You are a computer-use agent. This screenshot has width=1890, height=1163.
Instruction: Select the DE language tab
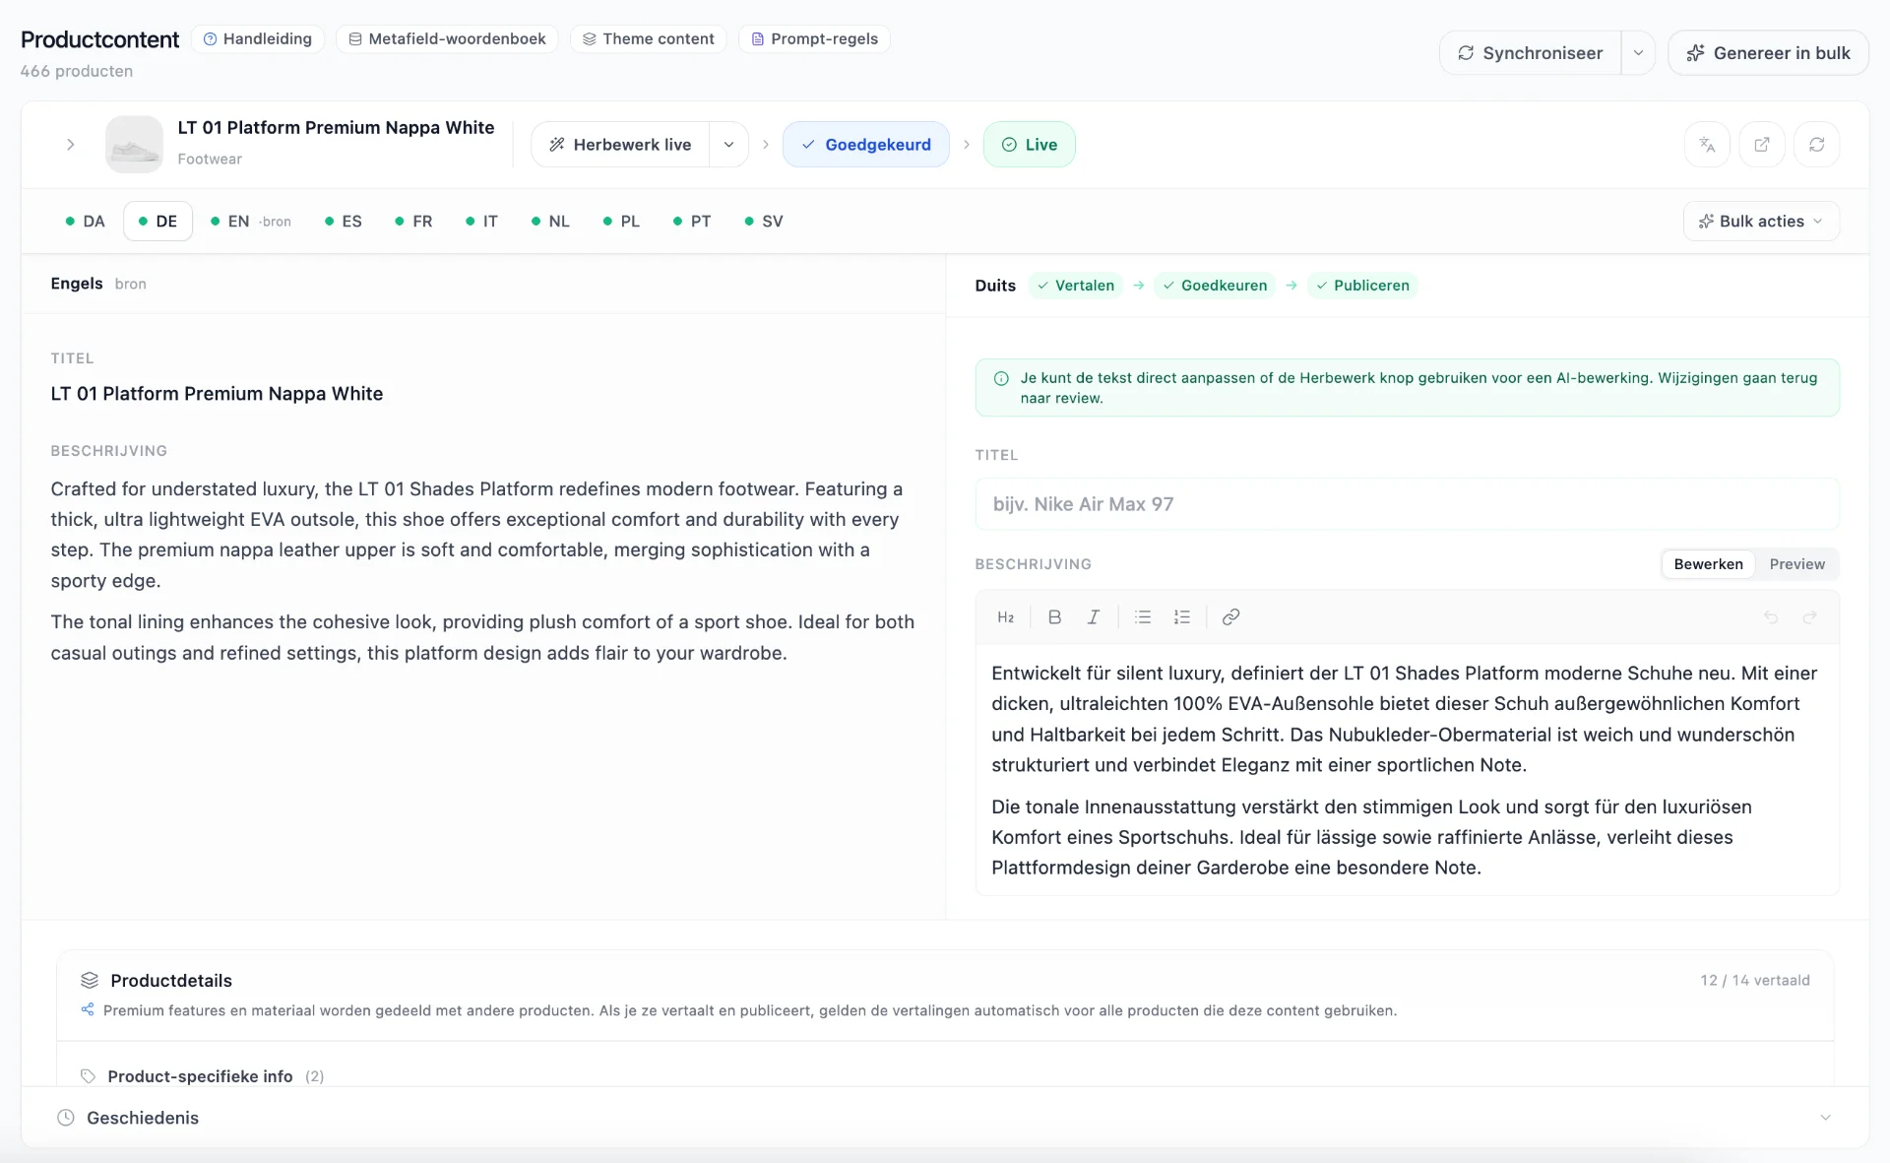(157, 222)
